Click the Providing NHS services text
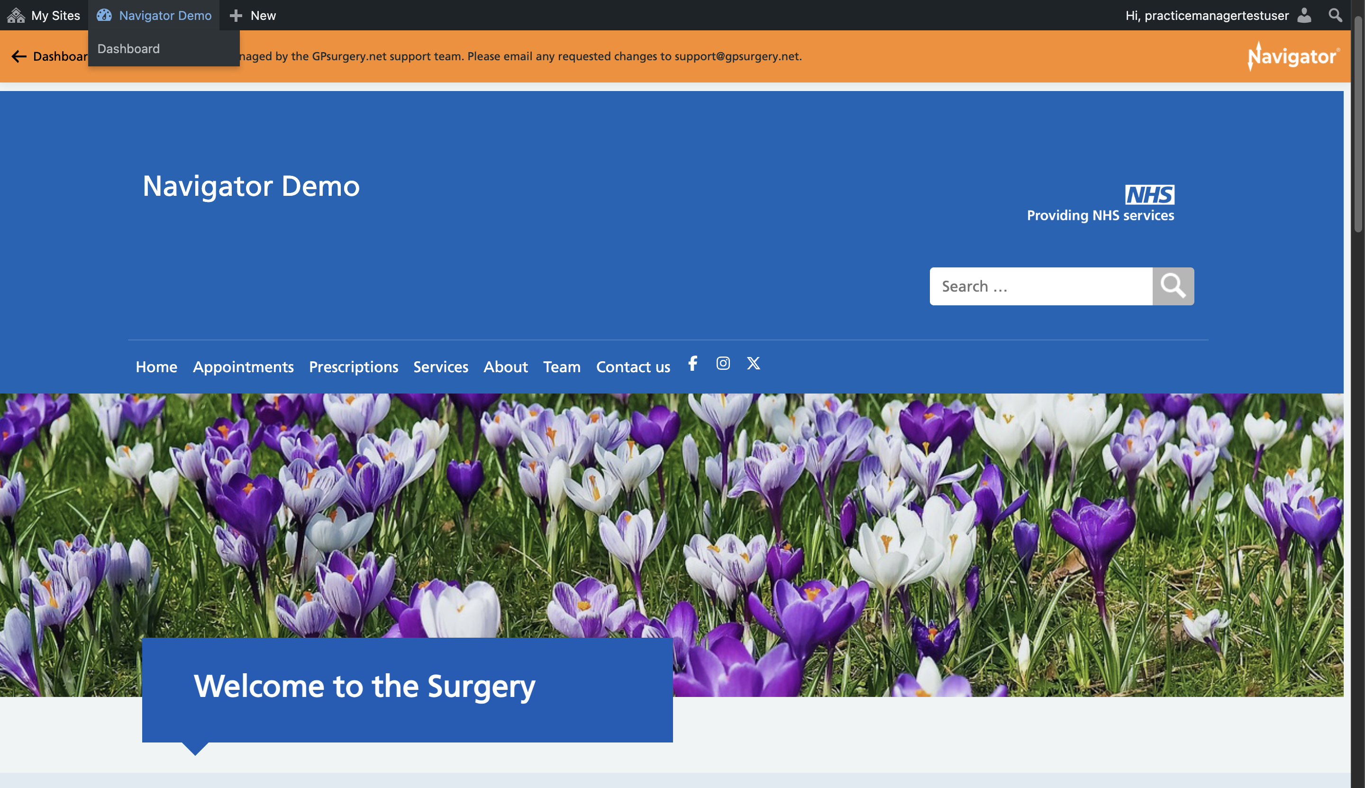 click(x=1100, y=215)
